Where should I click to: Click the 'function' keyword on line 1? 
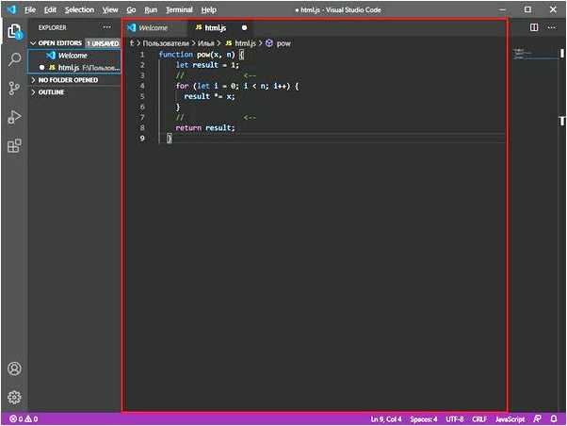coord(176,55)
